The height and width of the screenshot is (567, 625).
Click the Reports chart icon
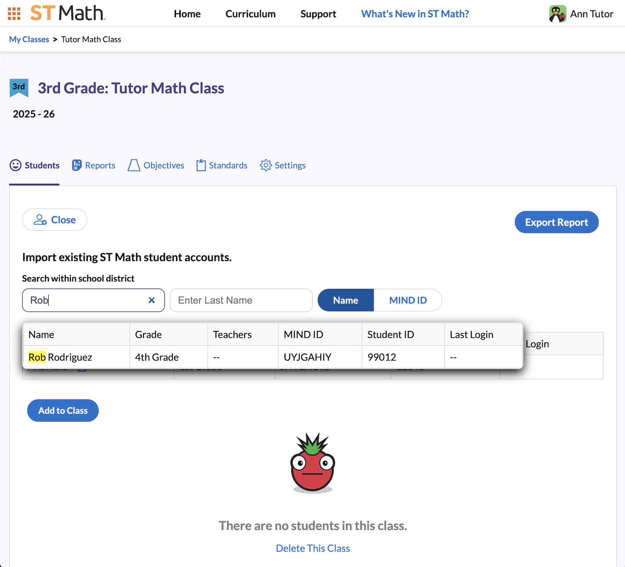tap(77, 165)
